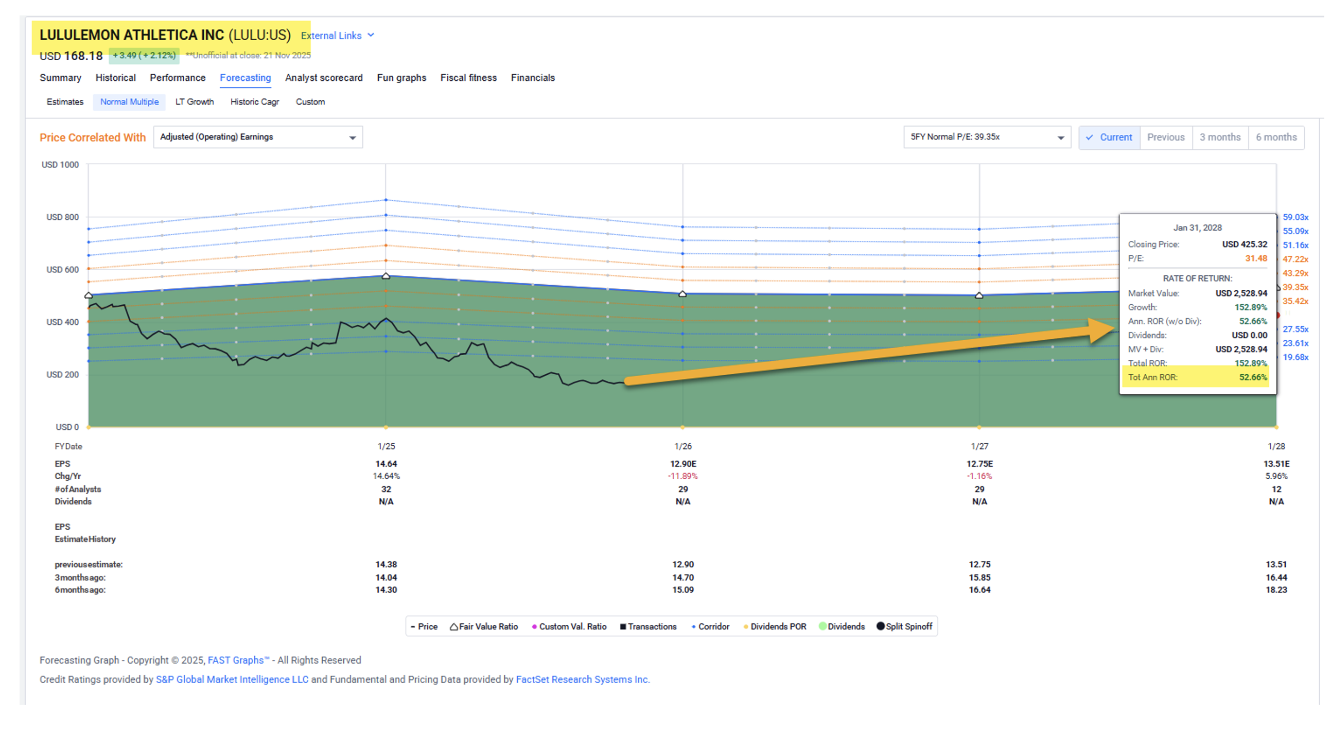Toggle green Dividends legend circle
The width and height of the screenshot is (1331, 732).
(x=822, y=626)
